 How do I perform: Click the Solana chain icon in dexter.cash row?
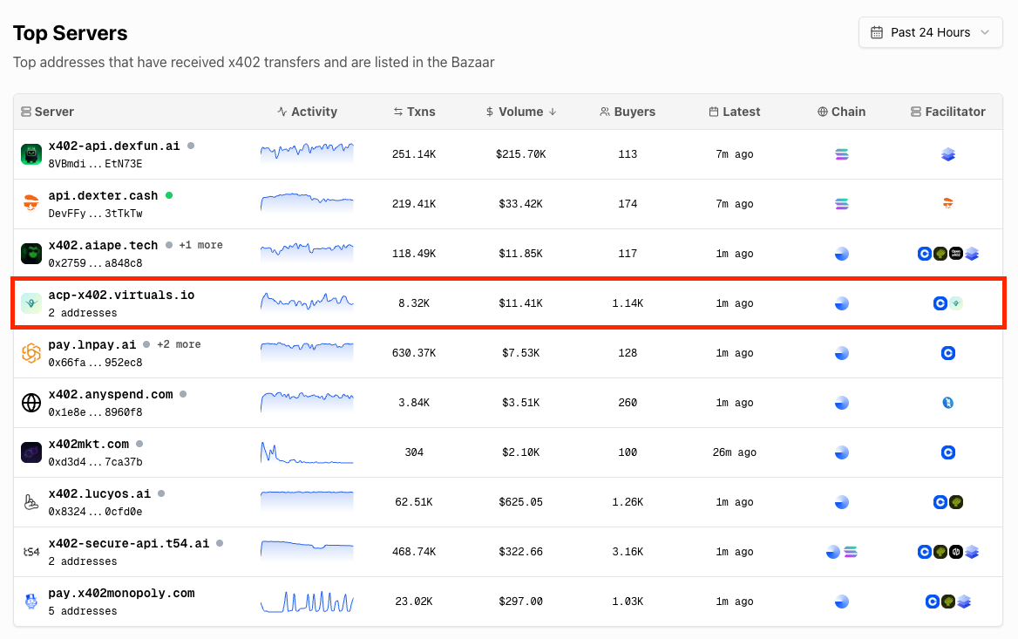point(841,204)
